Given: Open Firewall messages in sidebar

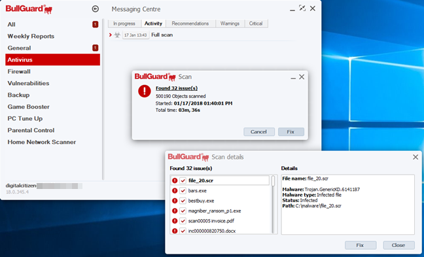Looking at the screenshot, I should pos(53,71).
